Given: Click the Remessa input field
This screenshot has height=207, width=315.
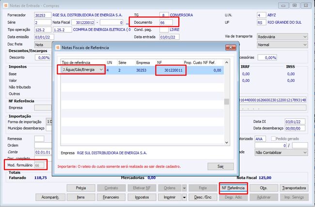Looking at the screenshot, I should click(x=39, y=139).
